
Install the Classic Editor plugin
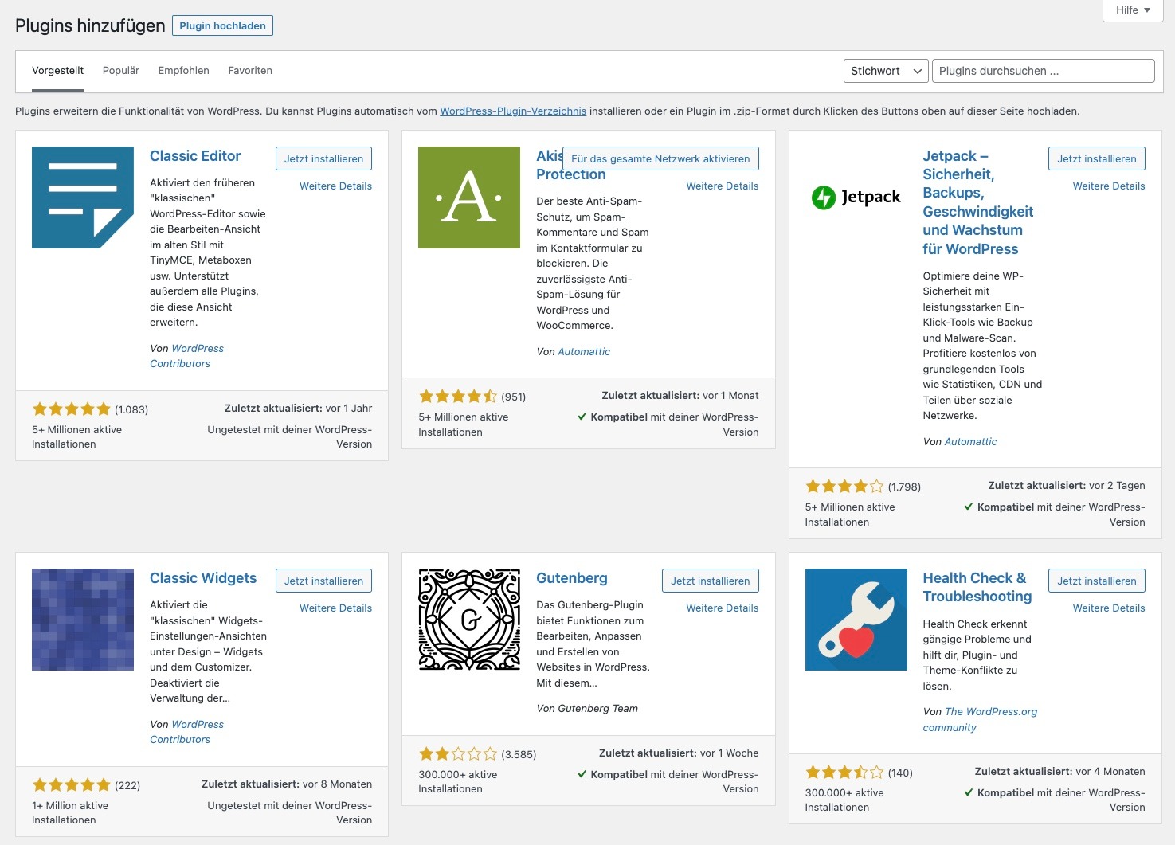[323, 158]
